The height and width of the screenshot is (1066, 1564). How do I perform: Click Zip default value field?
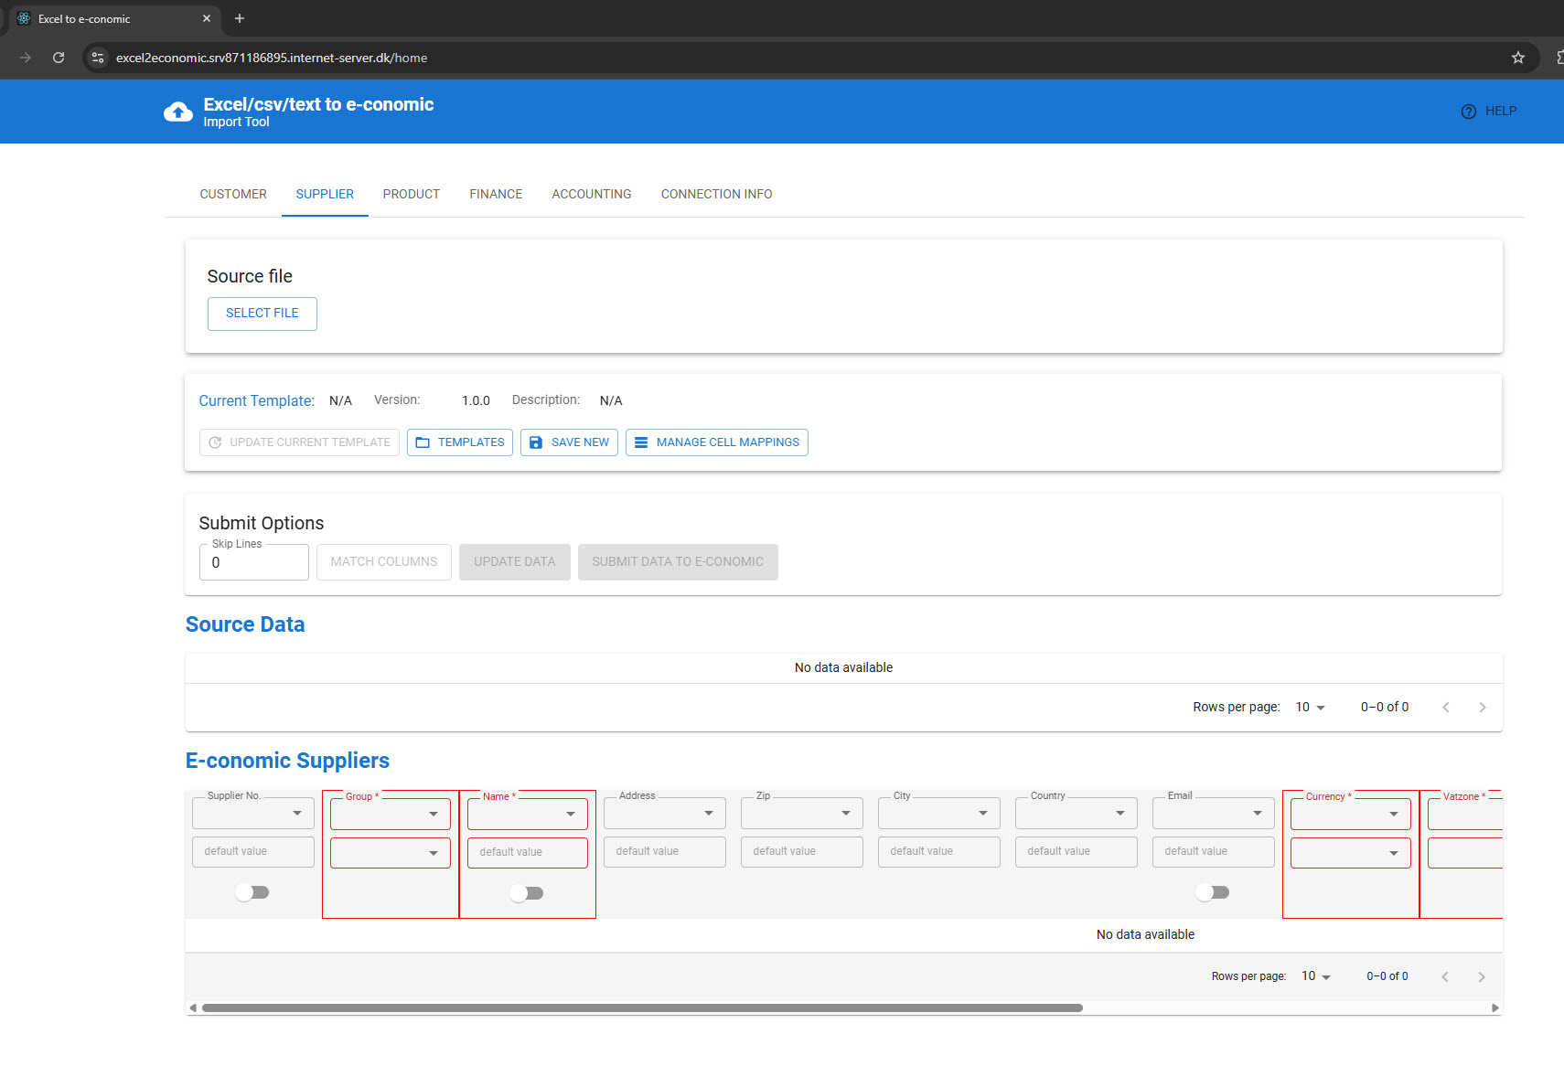802,852
